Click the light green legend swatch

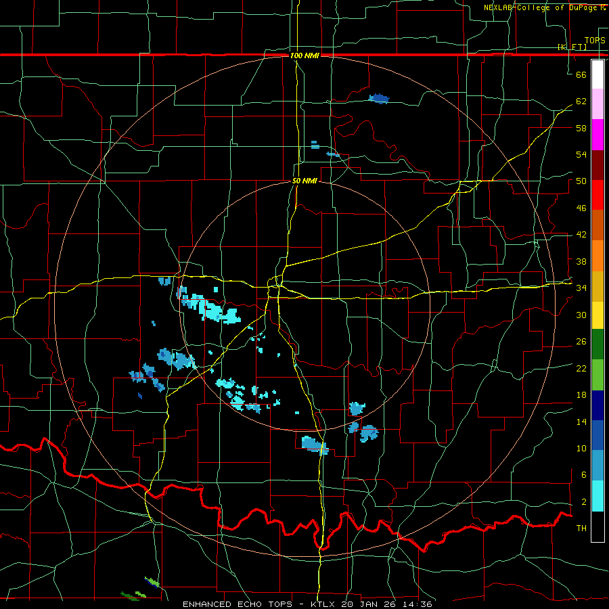597,375
